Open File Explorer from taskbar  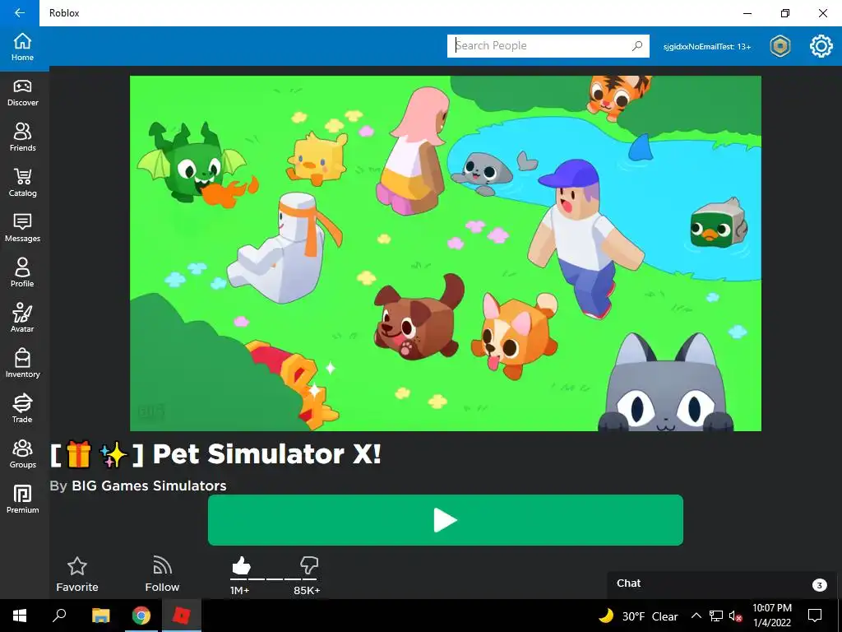point(100,616)
